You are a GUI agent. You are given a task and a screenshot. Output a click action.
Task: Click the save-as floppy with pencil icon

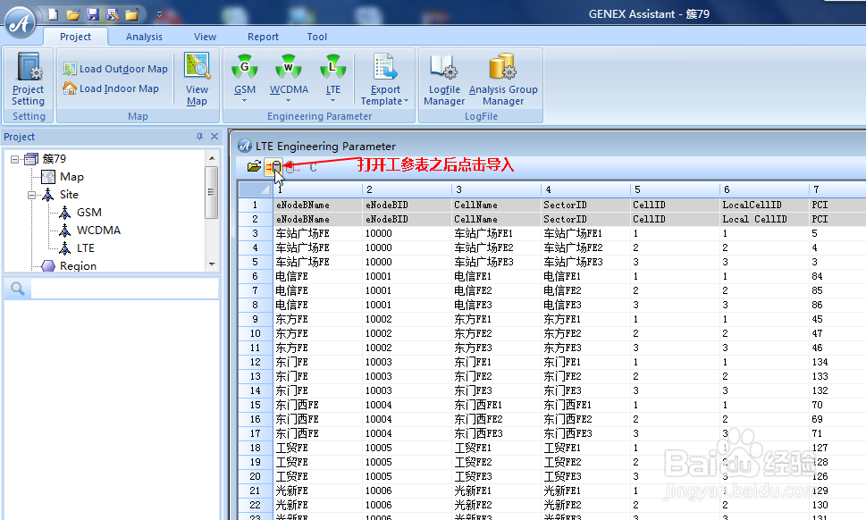(x=112, y=14)
